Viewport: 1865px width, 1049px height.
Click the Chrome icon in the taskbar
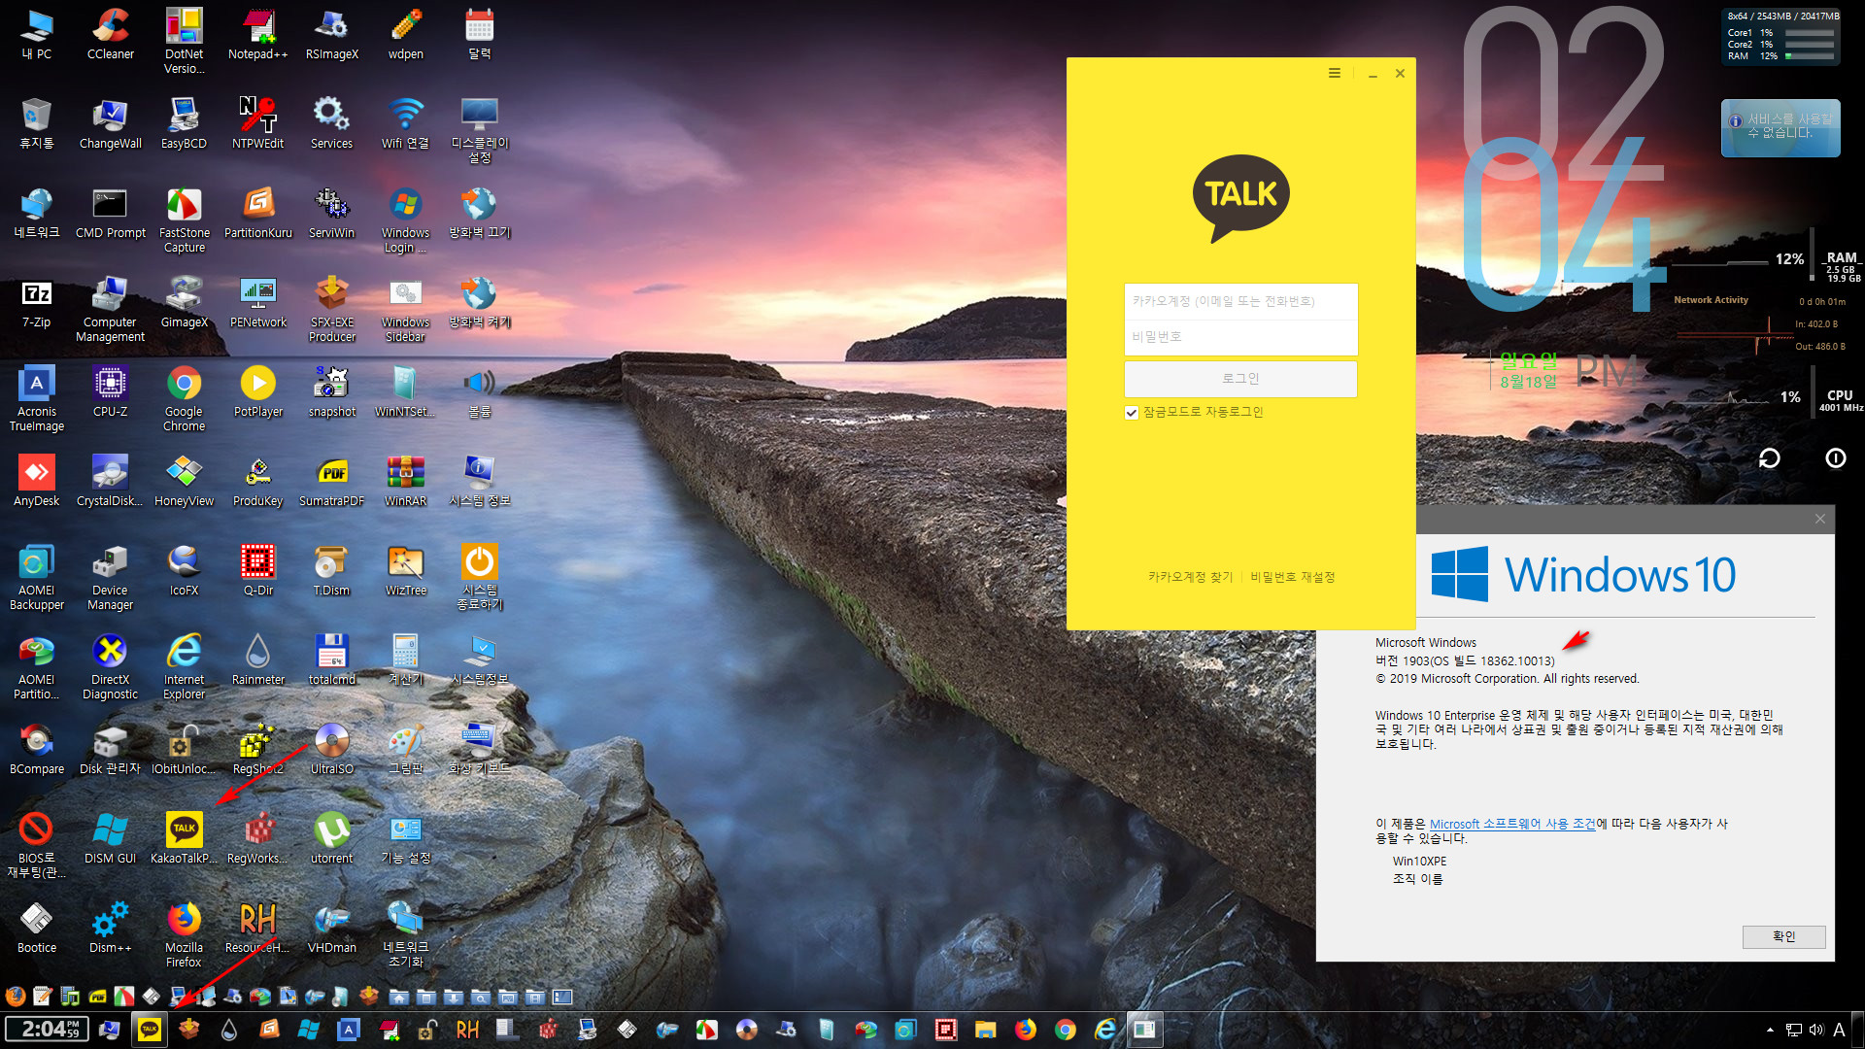point(1066,1030)
